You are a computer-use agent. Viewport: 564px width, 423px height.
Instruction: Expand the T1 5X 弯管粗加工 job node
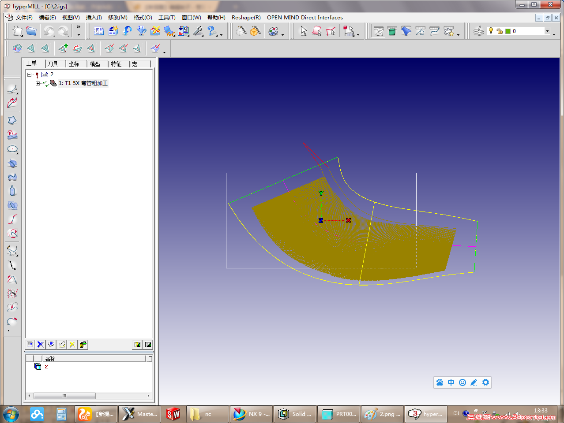(38, 83)
